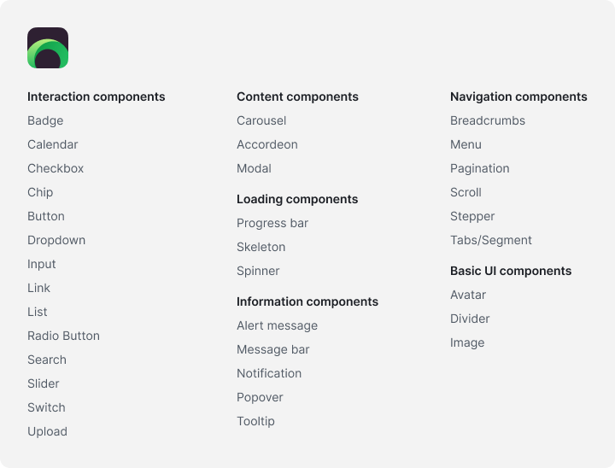Open the Slider component page

(44, 383)
